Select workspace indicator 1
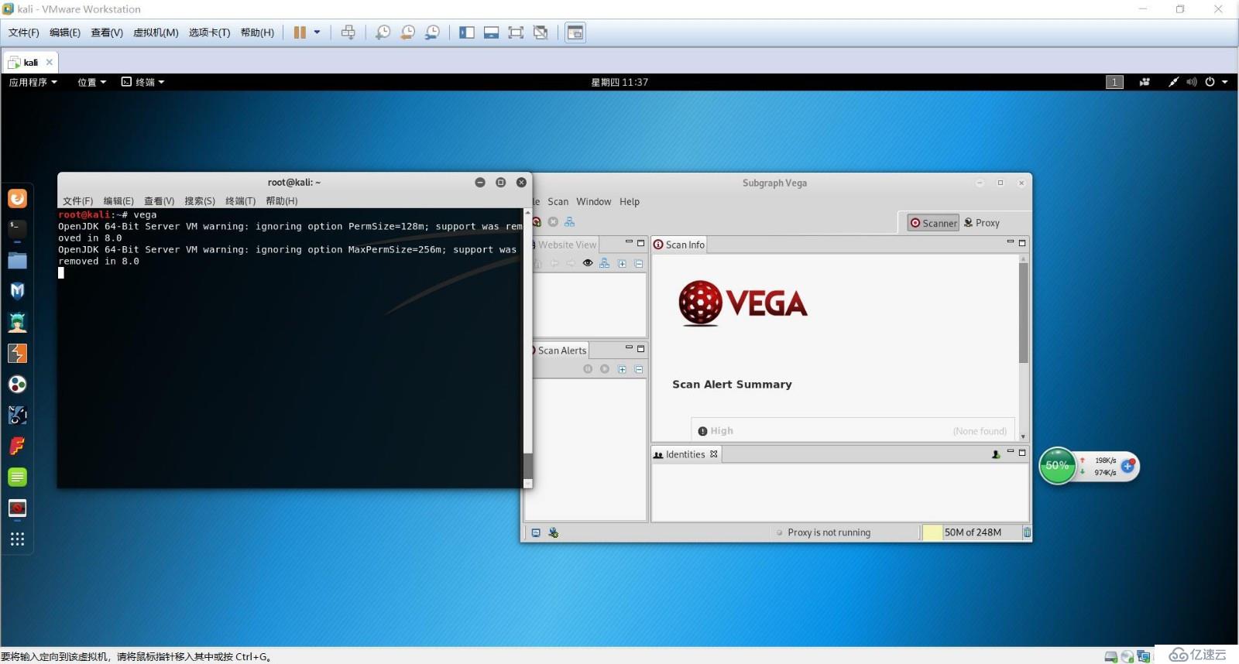 1114,82
